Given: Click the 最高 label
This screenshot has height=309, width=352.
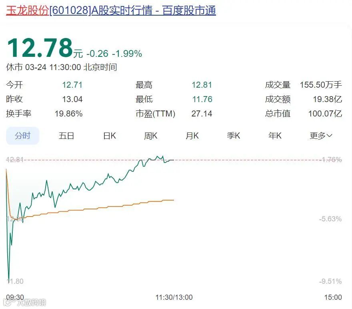Looking at the screenshot, I should point(144,85).
